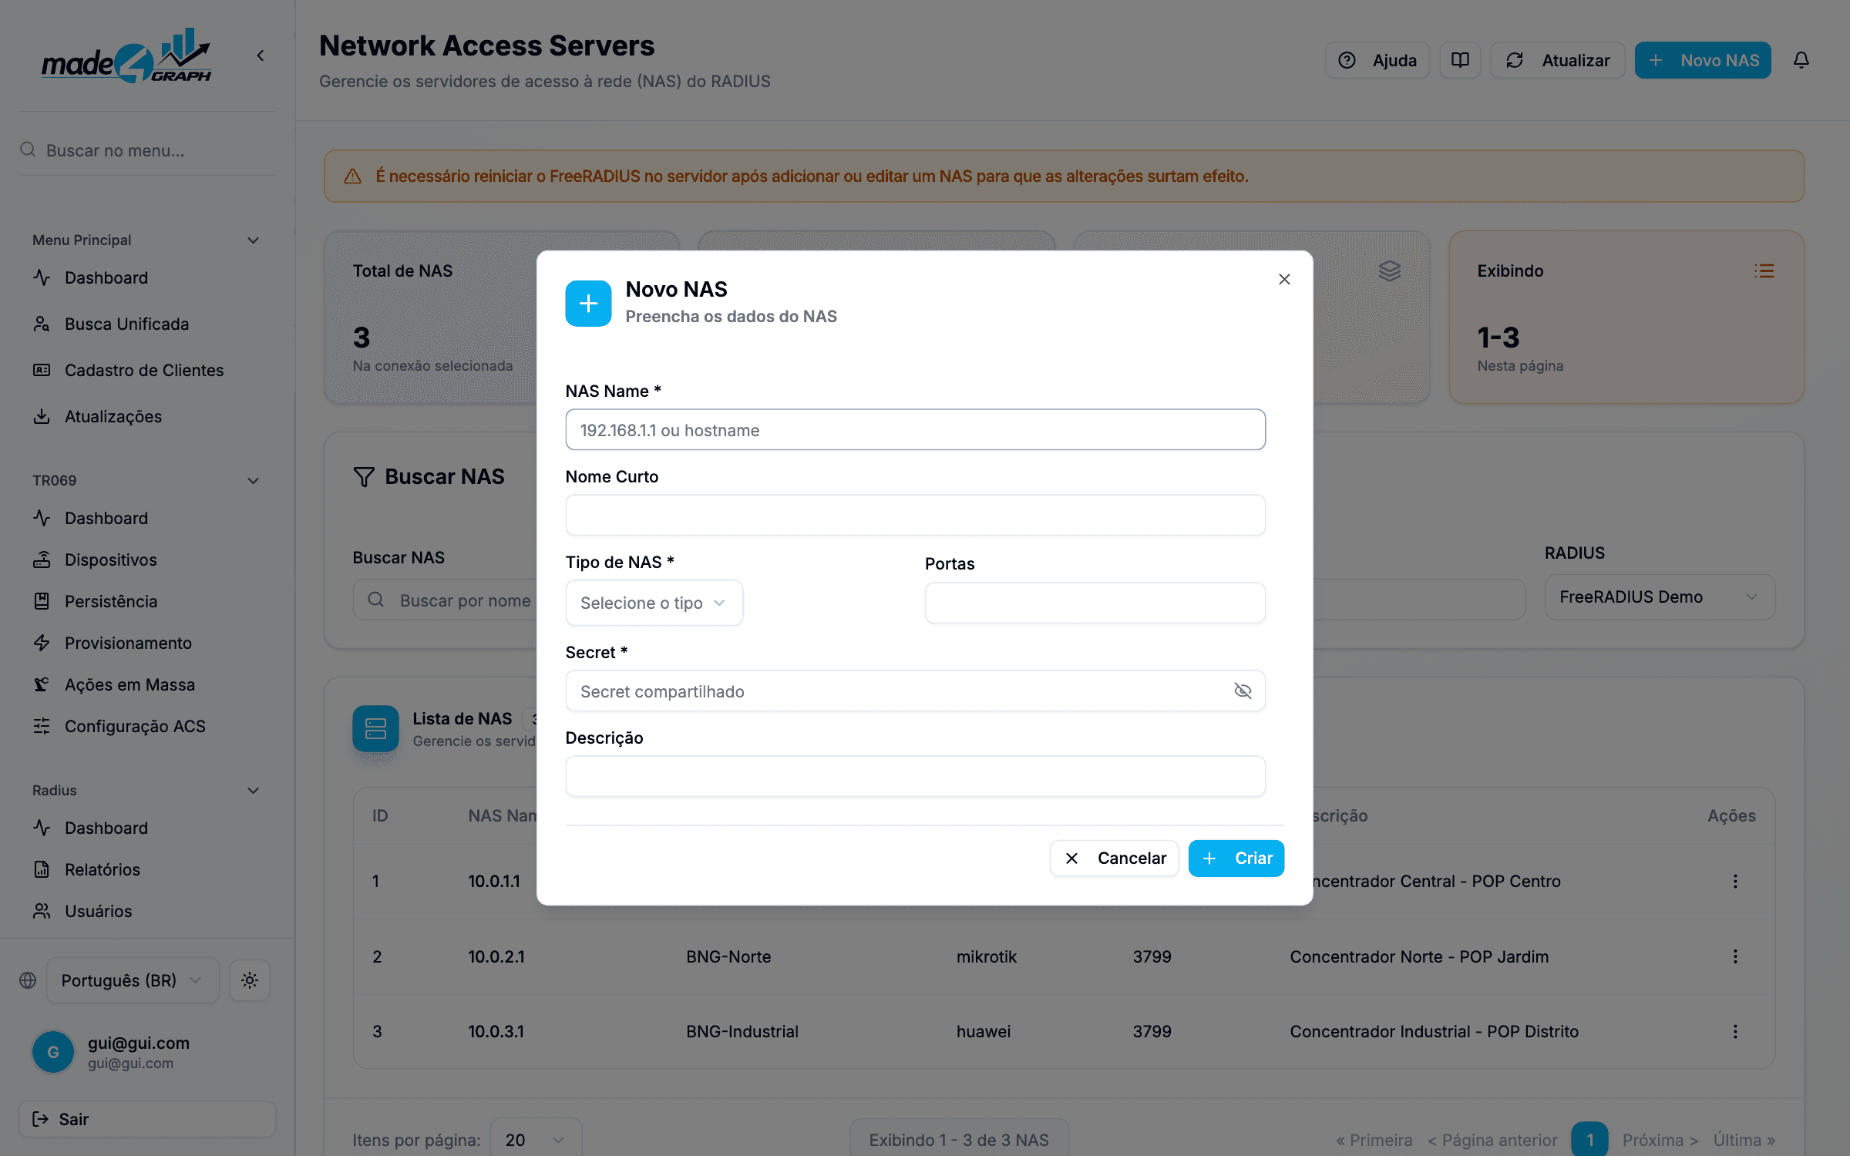Open the FreeRADIUS Demo connection dropdown
1850x1156 pixels.
pos(1660,597)
